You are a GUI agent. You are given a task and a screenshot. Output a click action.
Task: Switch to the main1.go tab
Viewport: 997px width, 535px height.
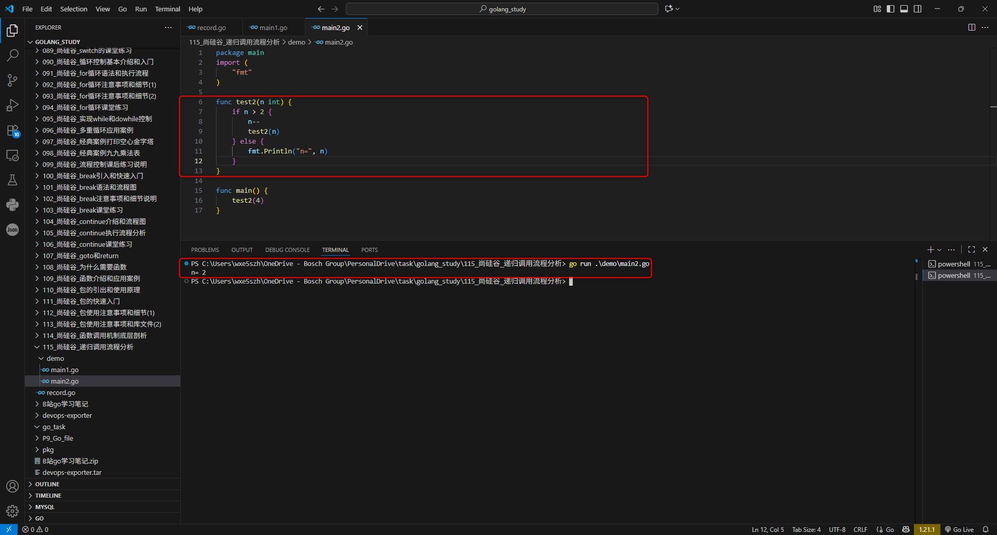coord(274,27)
